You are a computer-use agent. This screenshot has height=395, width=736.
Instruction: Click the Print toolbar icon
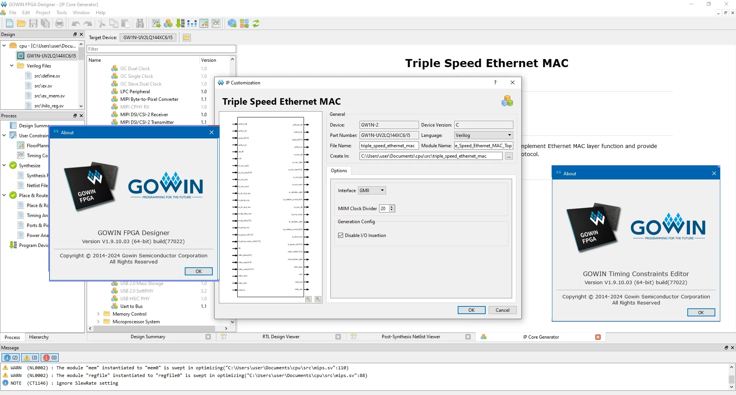pyautogui.click(x=59, y=23)
